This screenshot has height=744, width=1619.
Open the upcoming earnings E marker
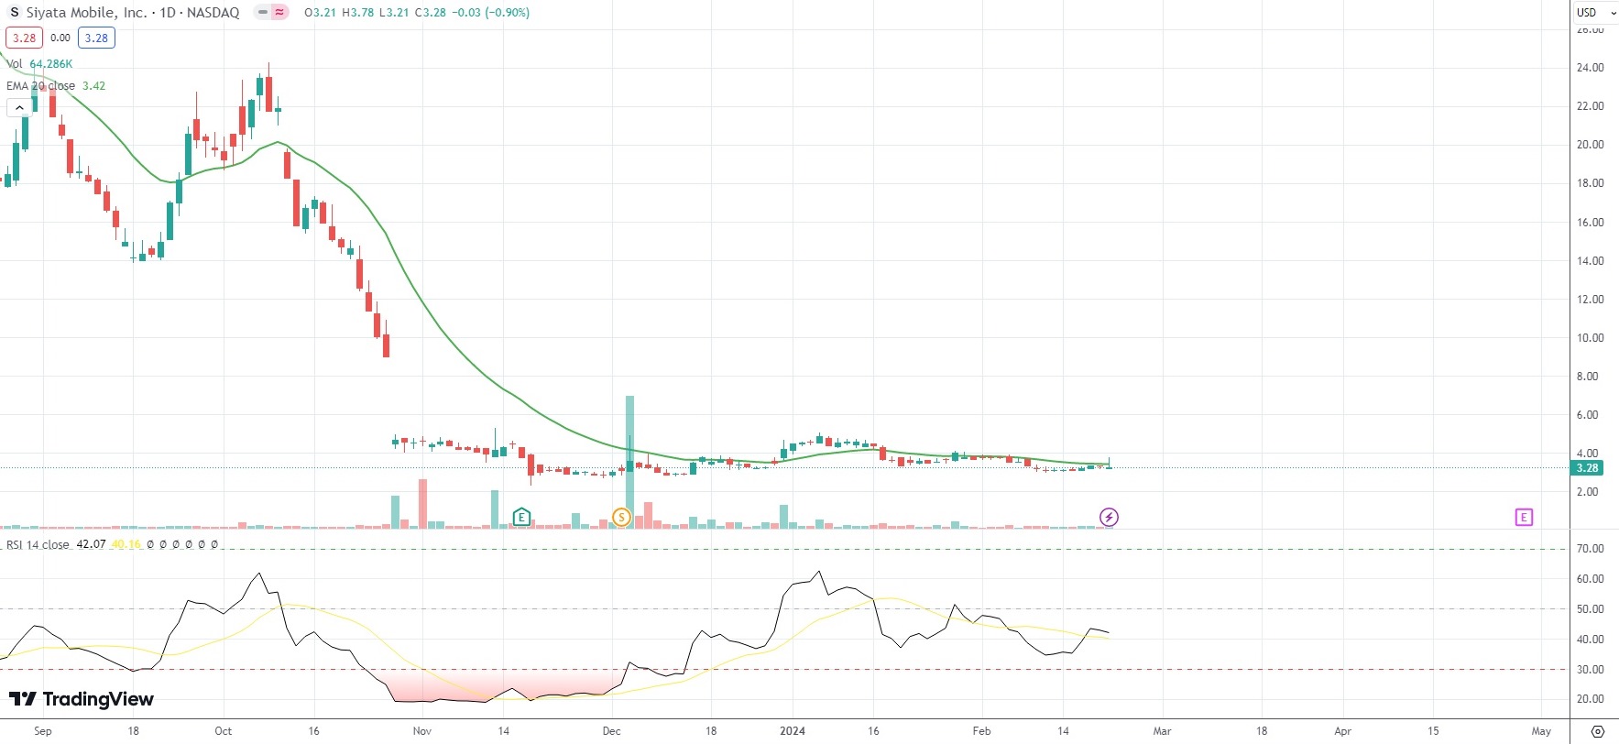coord(1523,518)
